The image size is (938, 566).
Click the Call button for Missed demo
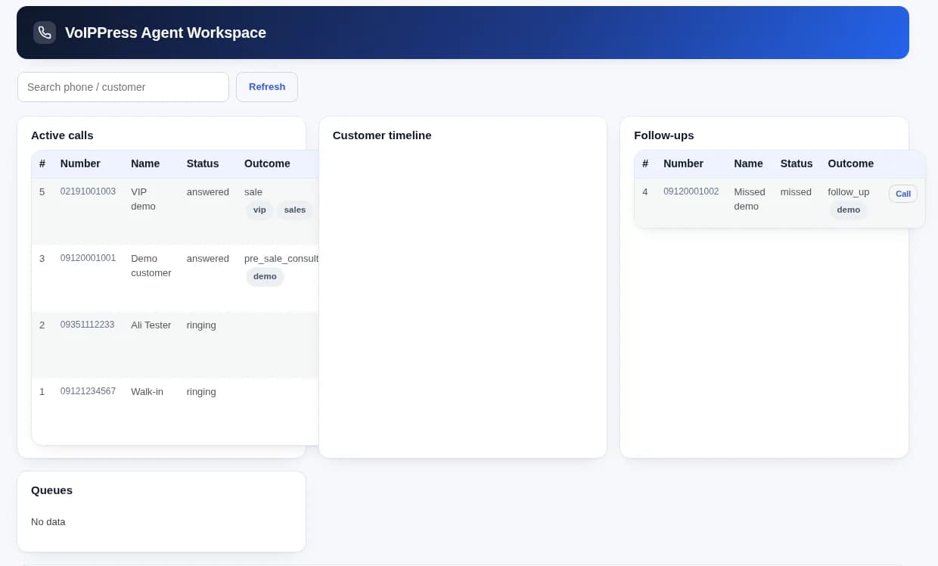click(903, 194)
